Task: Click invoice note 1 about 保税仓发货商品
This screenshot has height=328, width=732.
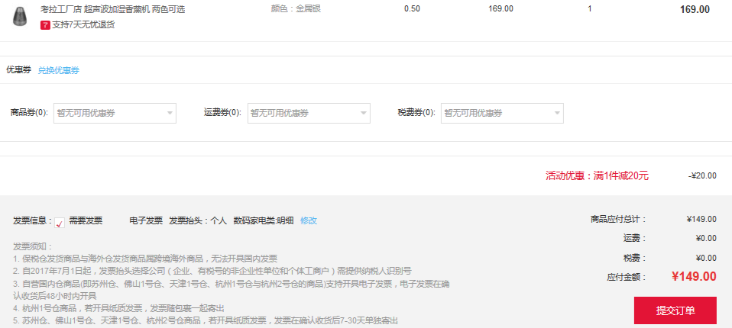Action: click(145, 259)
